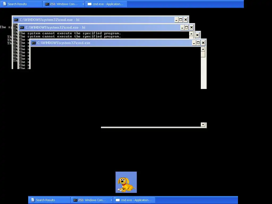Close the hi window showing full error text
Image resolution: width=272 pixels, height=204 pixels.
192,27
